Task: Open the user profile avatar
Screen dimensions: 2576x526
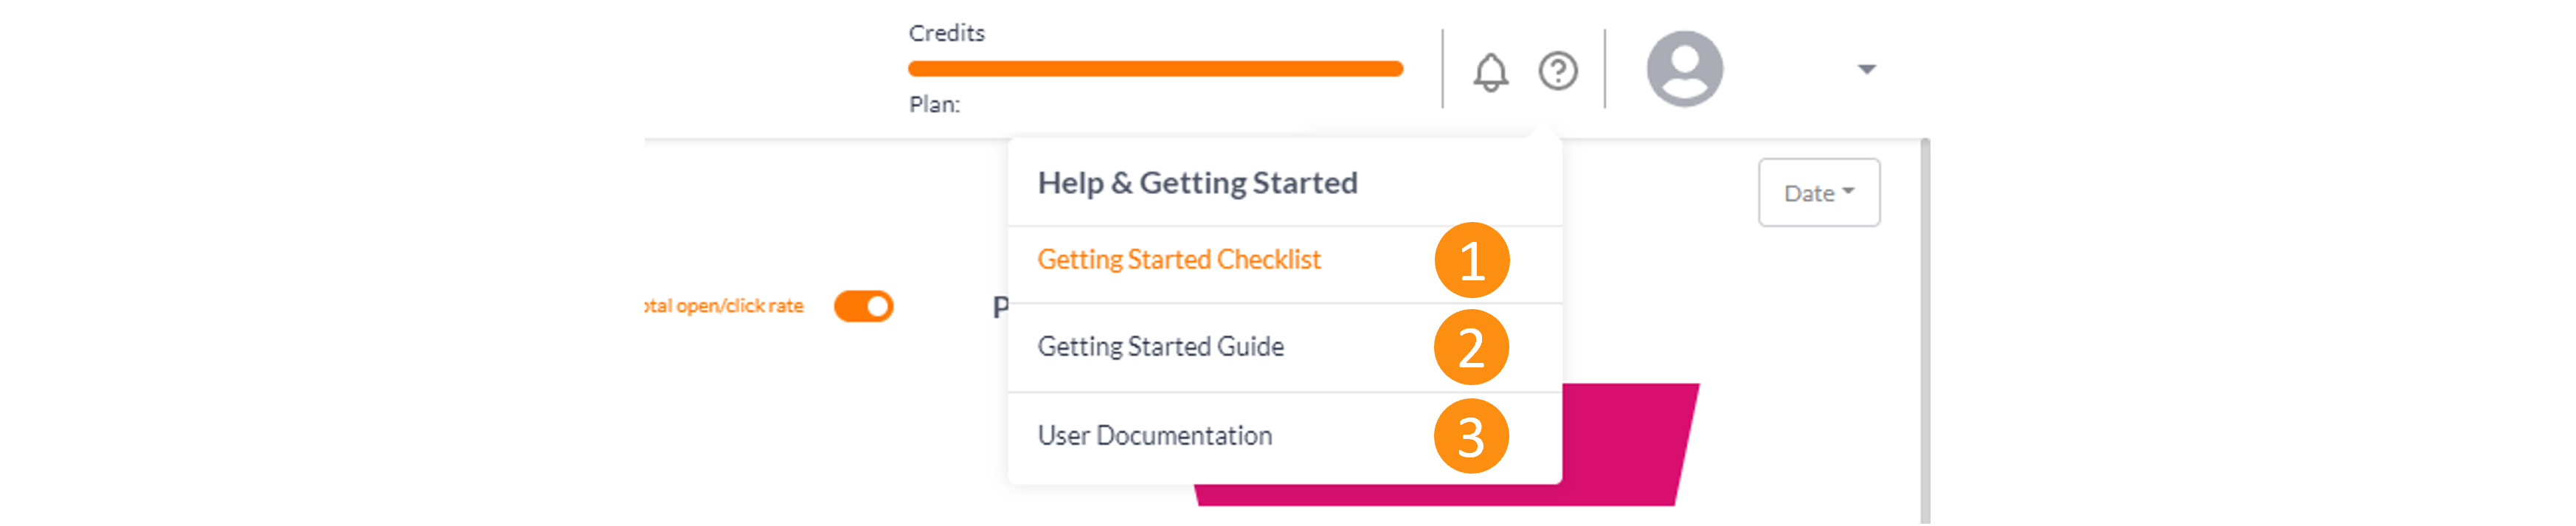Action: [x=1685, y=69]
